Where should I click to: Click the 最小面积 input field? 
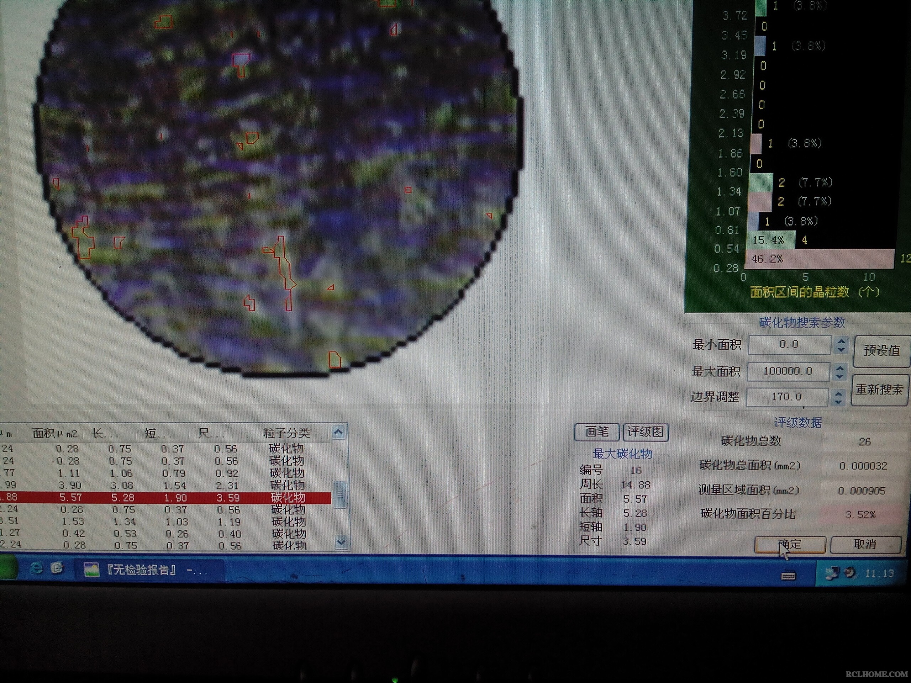789,345
